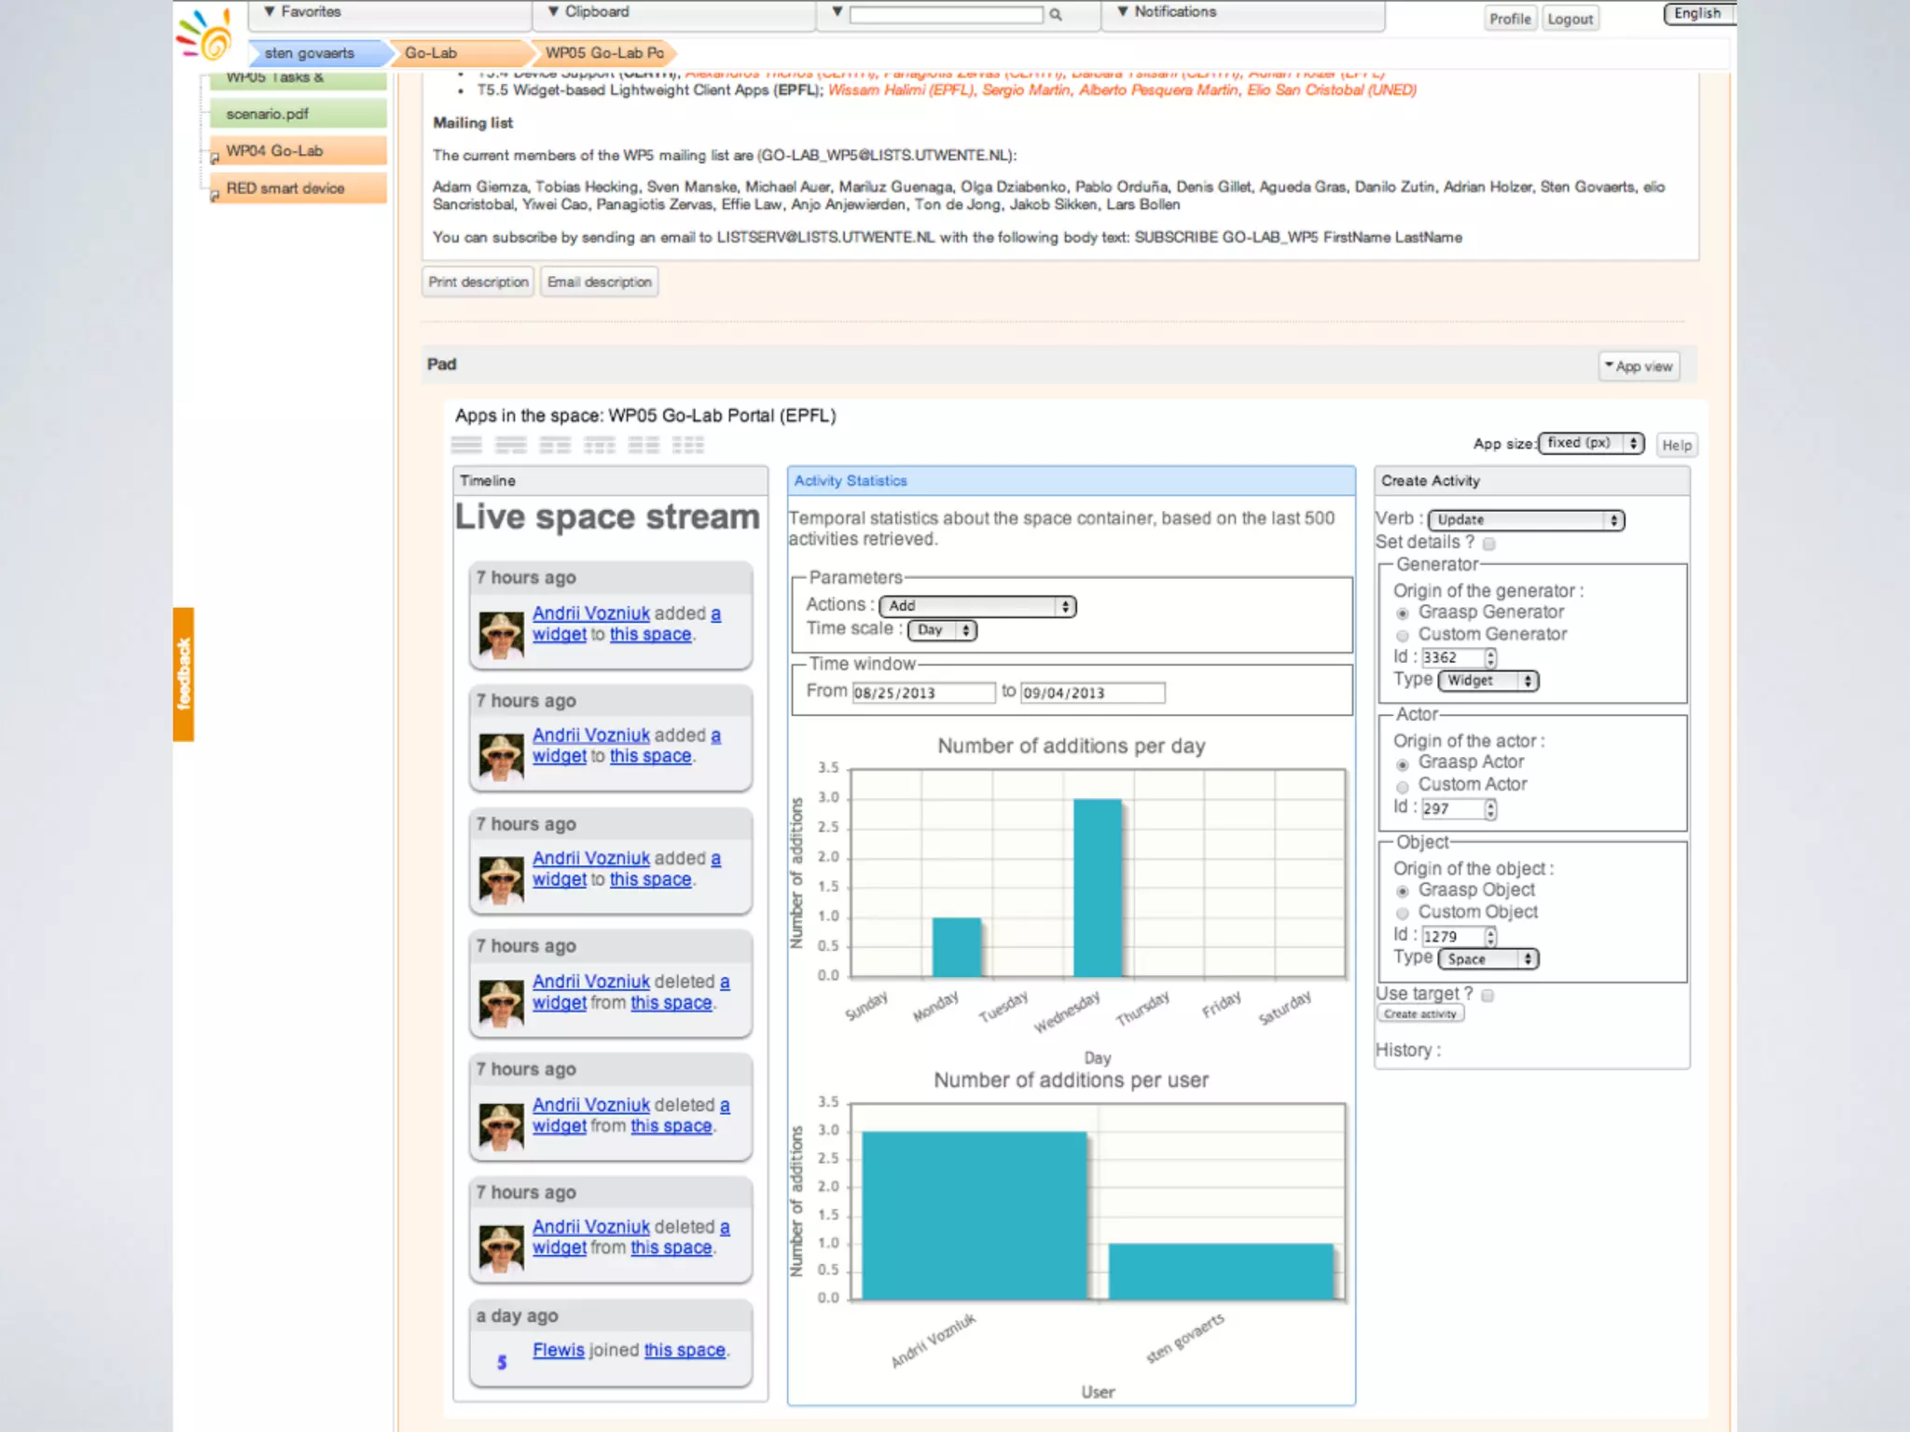Image resolution: width=1910 pixels, height=1432 pixels.
Task: Click the From date input field
Action: 922,693
